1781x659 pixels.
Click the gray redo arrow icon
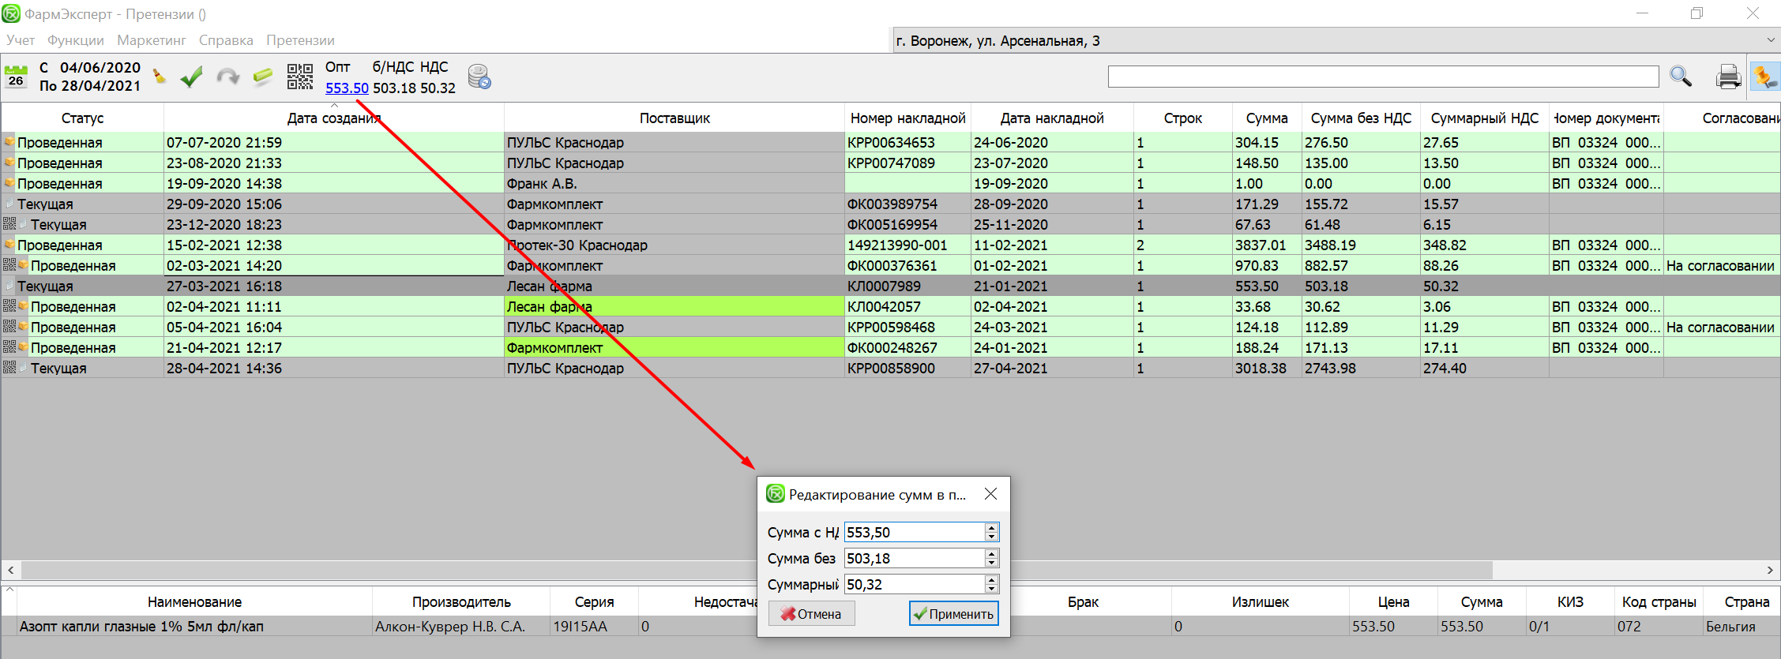coord(227,77)
